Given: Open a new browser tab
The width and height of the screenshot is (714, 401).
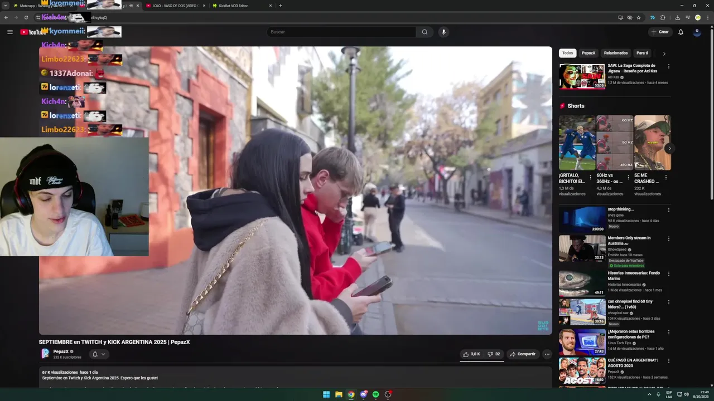Looking at the screenshot, I should [x=280, y=6].
